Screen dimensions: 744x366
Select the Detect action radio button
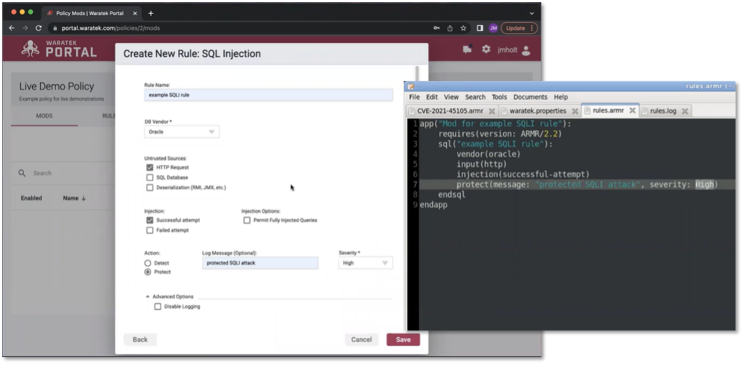(x=148, y=263)
